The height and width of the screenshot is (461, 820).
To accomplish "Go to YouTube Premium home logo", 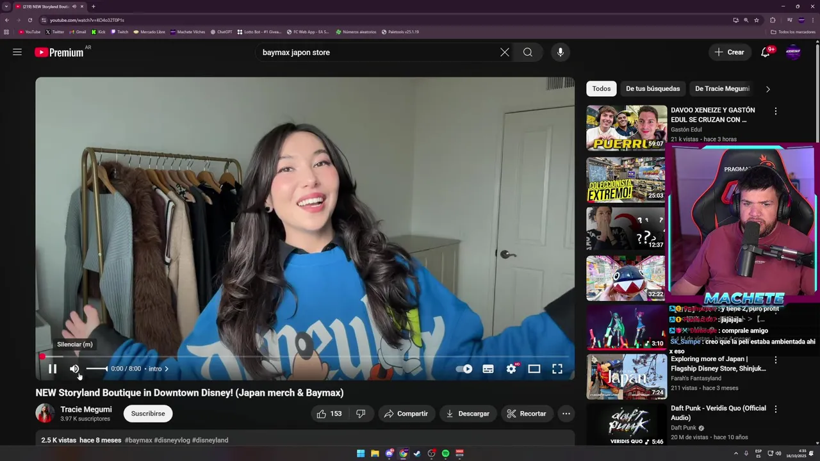I will pyautogui.click(x=60, y=53).
